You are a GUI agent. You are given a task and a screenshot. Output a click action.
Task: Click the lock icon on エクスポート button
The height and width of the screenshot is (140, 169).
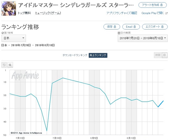[x=162, y=27]
